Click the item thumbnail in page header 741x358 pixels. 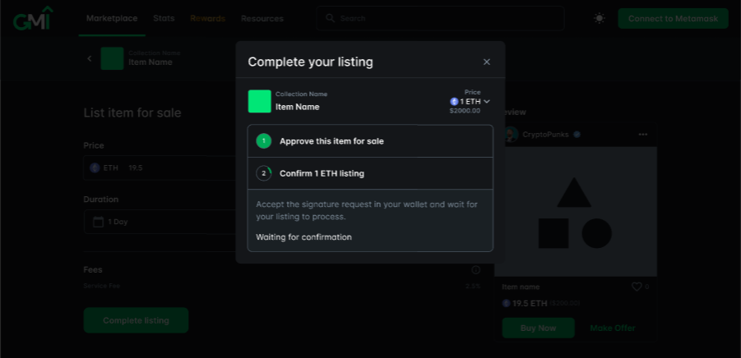(112, 58)
